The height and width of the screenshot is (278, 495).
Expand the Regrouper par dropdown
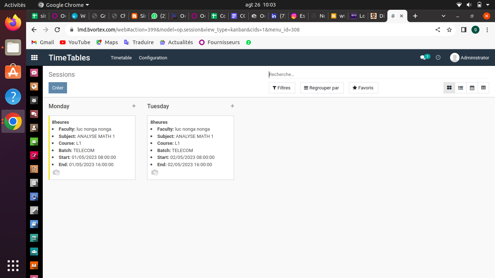point(322,88)
